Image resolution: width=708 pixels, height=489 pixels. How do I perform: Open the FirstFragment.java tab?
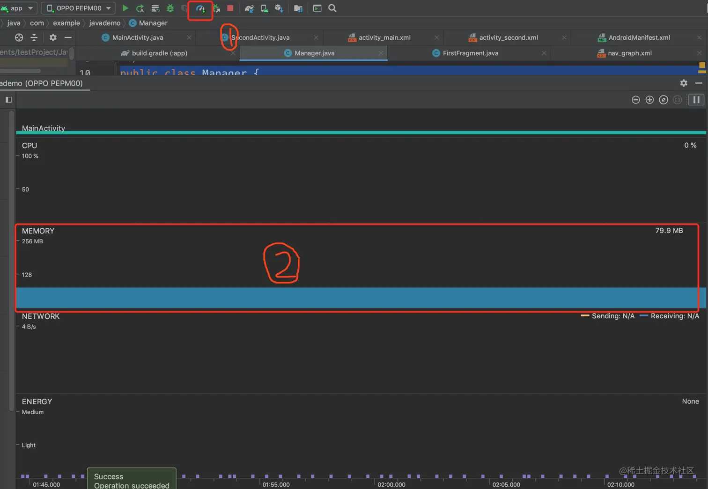(470, 53)
